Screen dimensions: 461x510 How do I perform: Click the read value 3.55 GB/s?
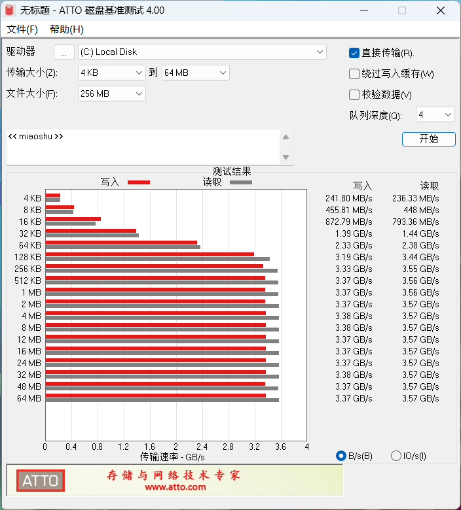pos(420,269)
